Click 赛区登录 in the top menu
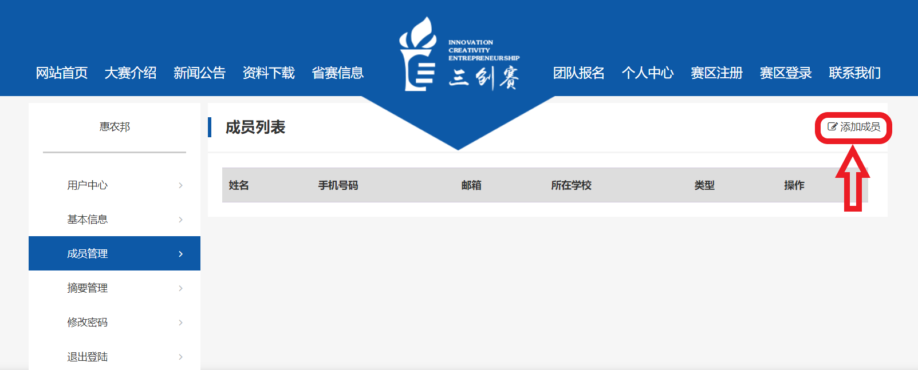The image size is (918, 370). 786,73
